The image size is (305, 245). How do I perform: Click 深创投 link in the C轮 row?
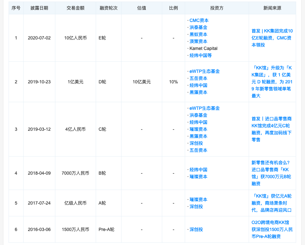pyautogui.click(x=196, y=143)
